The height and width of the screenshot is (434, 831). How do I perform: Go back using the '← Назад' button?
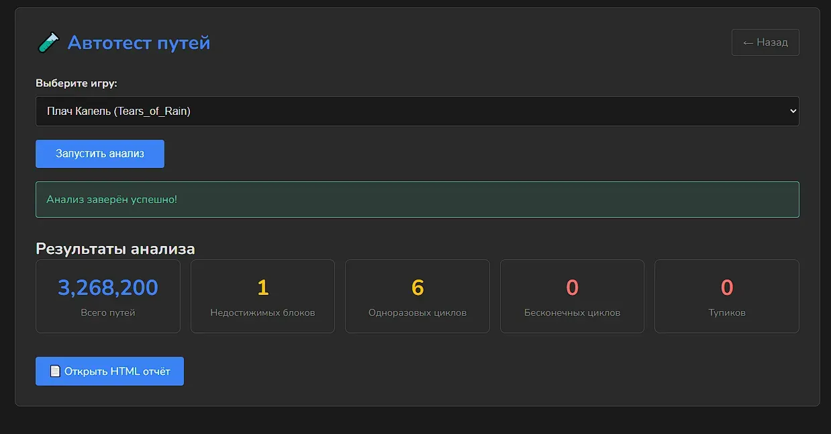765,42
